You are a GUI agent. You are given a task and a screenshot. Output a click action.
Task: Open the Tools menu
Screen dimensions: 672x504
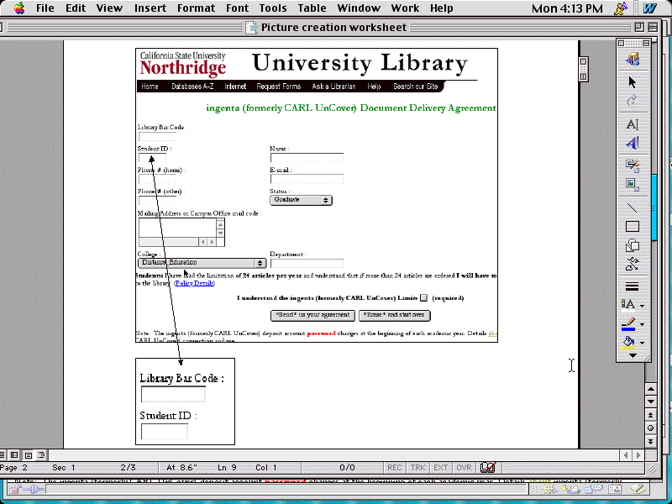point(273,8)
